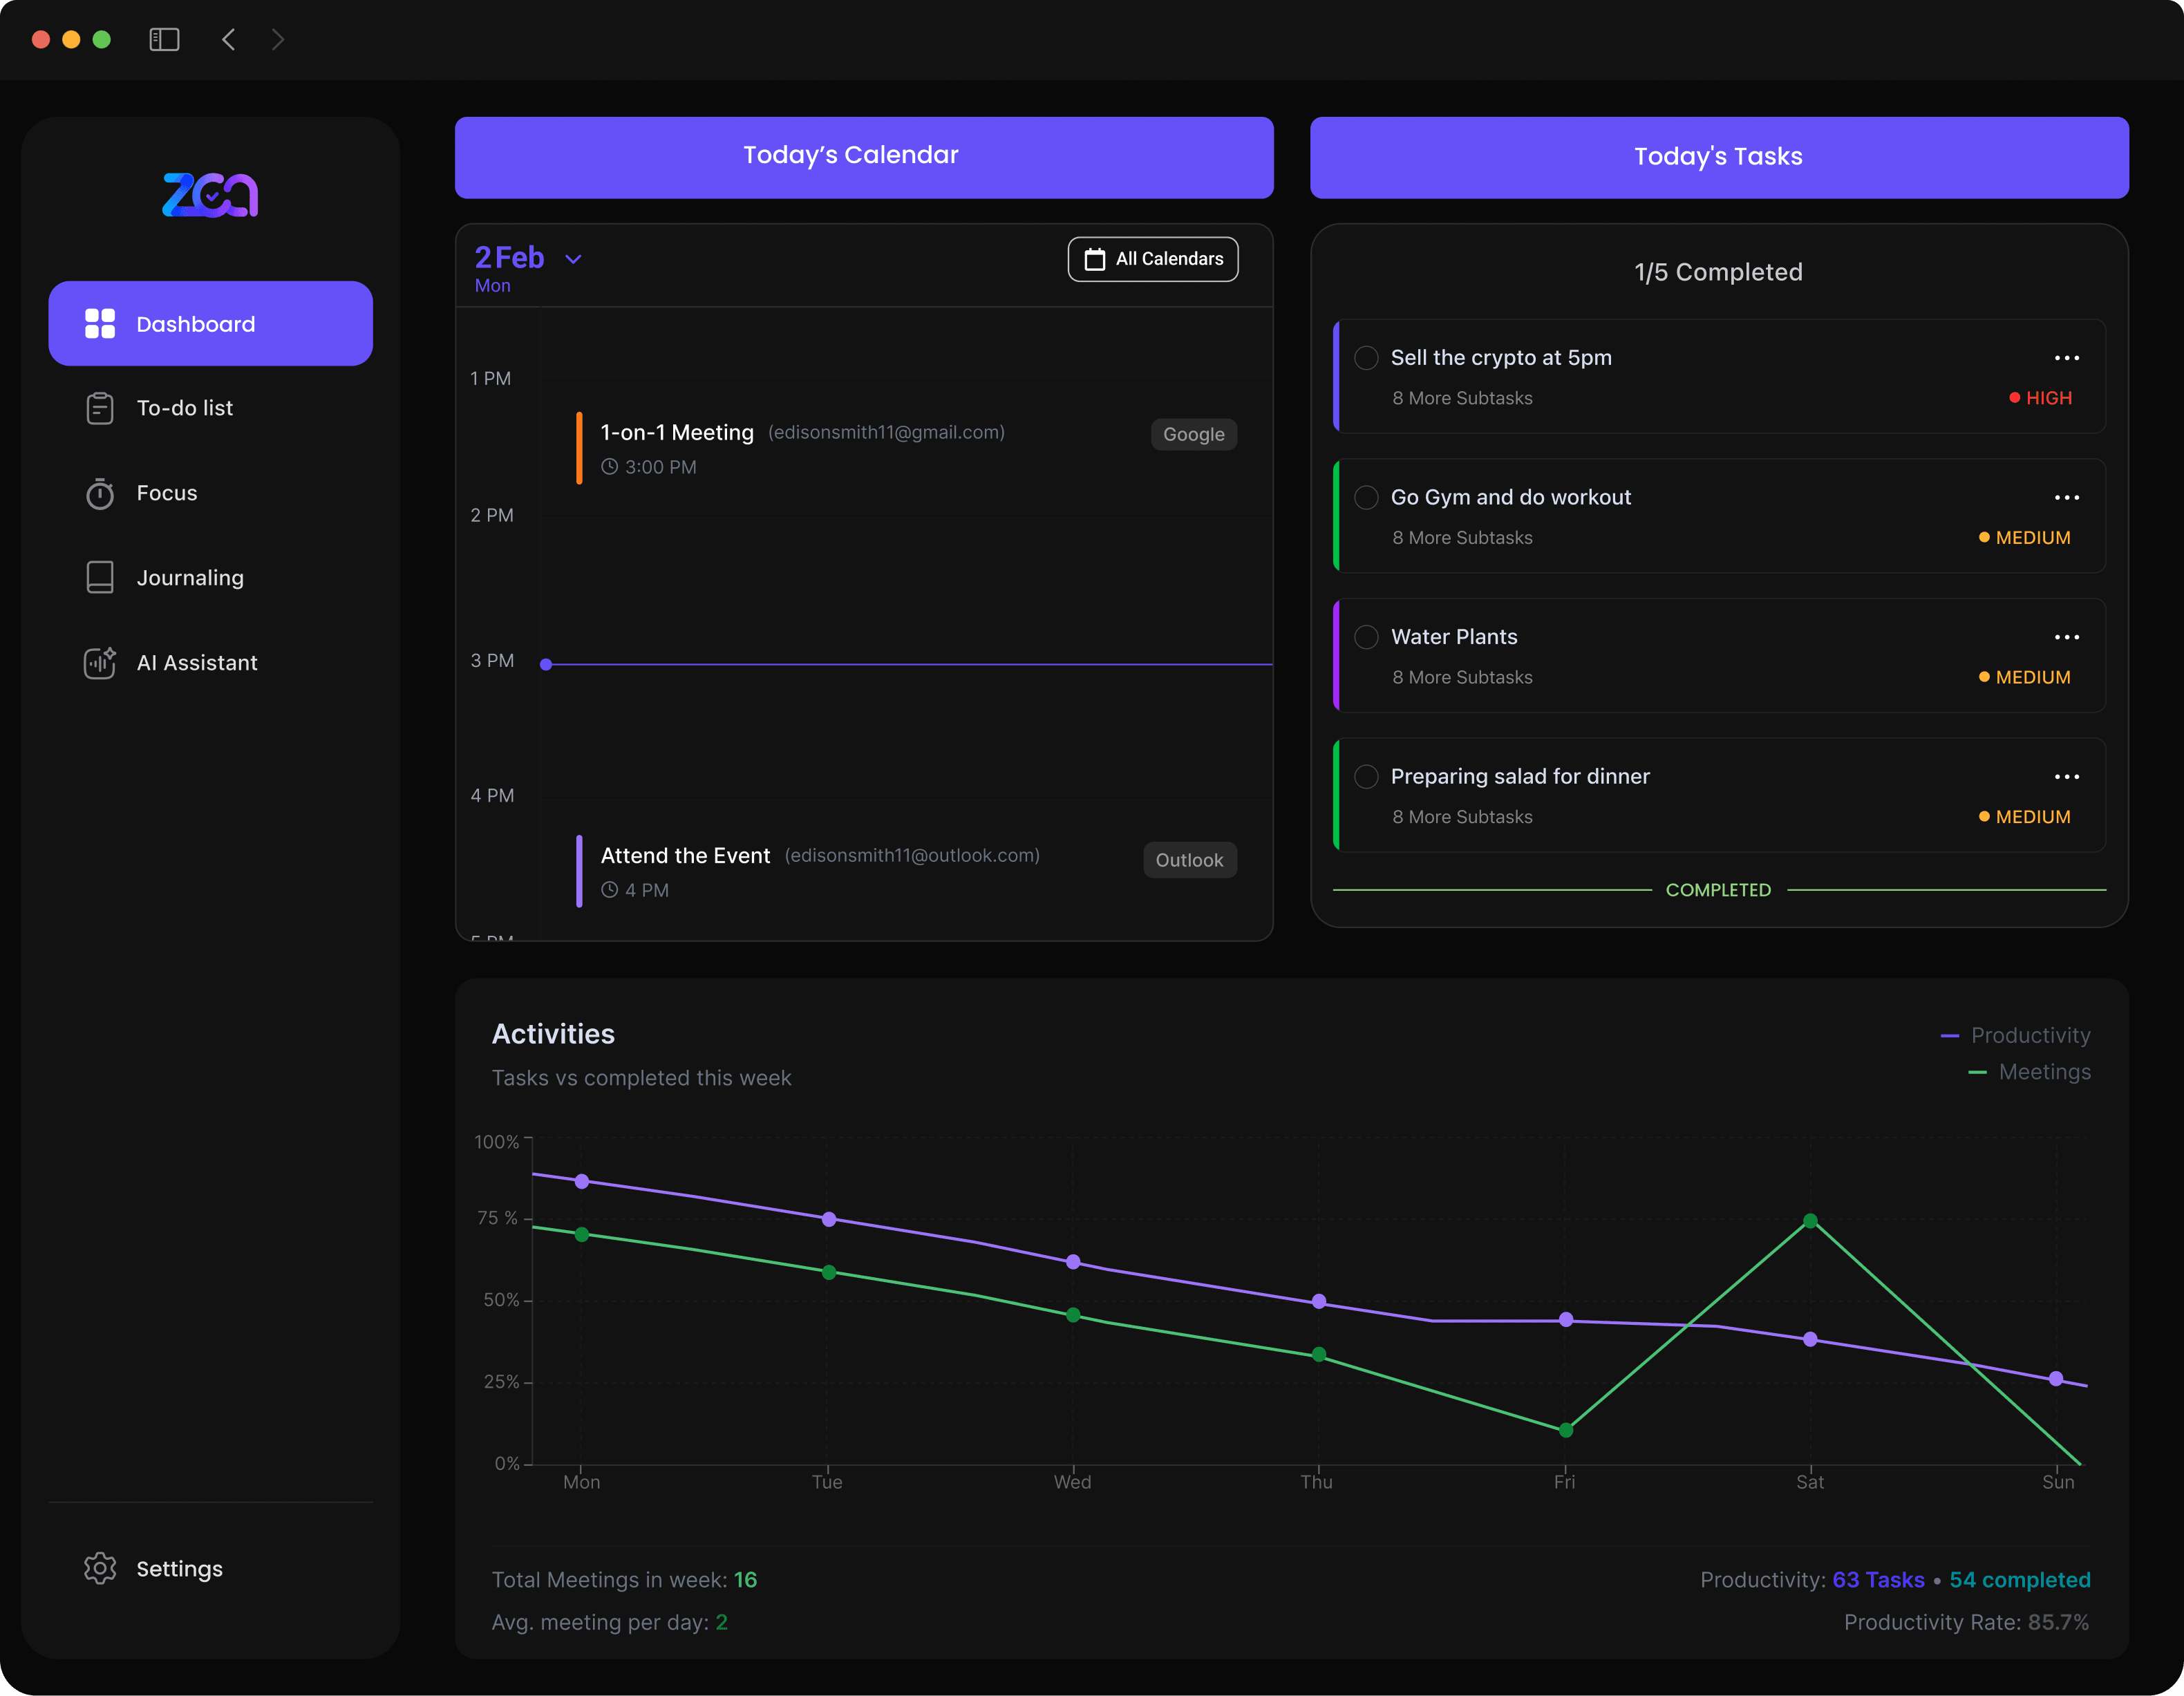Click the Fri Meetings data point

pyautogui.click(x=1566, y=1430)
